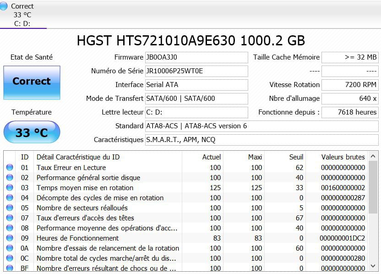Select row Nombre de secteurs réalloués
This screenshot has width=381, height=274.
(x=185, y=208)
